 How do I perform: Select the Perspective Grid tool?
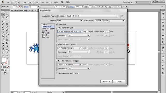click(7, 40)
